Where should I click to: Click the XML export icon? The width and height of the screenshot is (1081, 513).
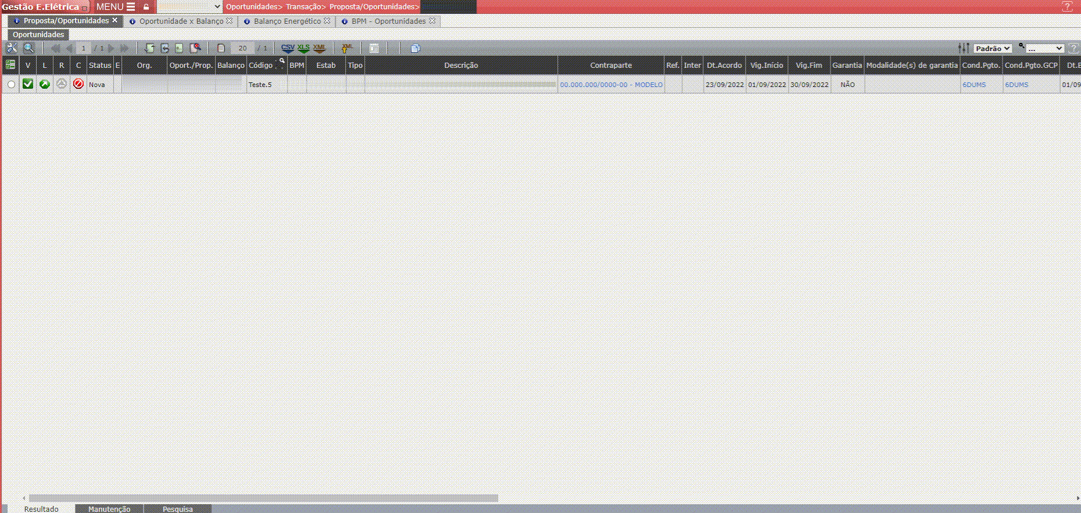point(319,48)
